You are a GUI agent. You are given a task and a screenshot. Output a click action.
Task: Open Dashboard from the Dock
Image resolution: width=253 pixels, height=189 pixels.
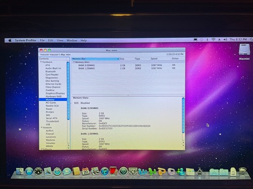tap(38, 171)
